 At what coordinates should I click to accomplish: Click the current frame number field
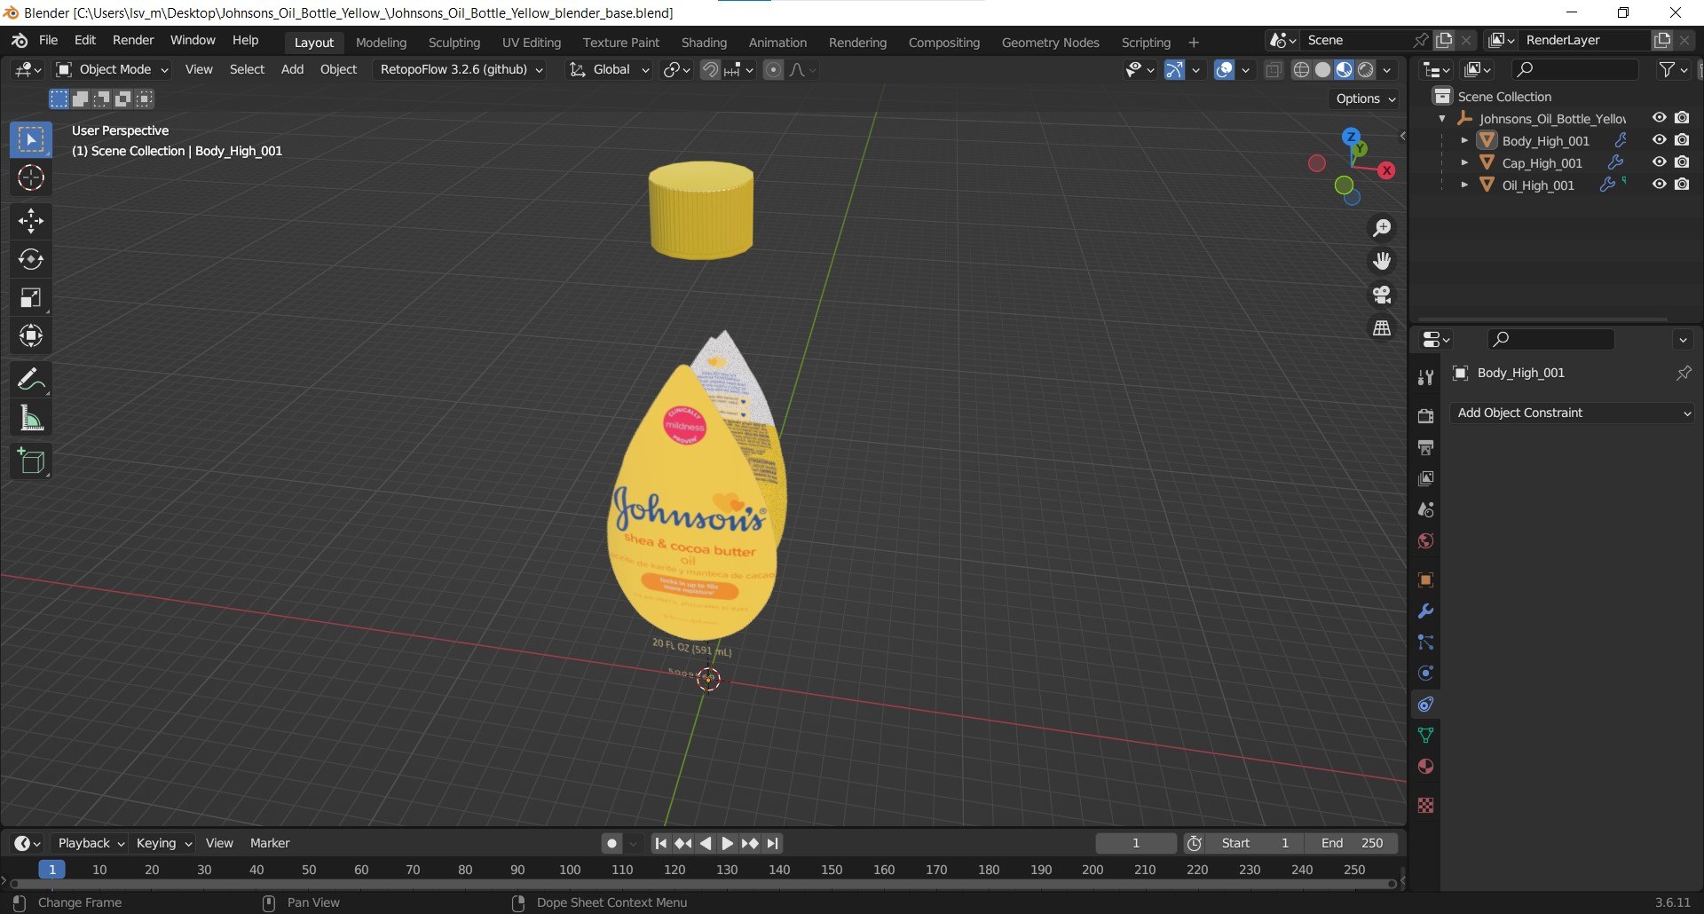[x=1136, y=843]
